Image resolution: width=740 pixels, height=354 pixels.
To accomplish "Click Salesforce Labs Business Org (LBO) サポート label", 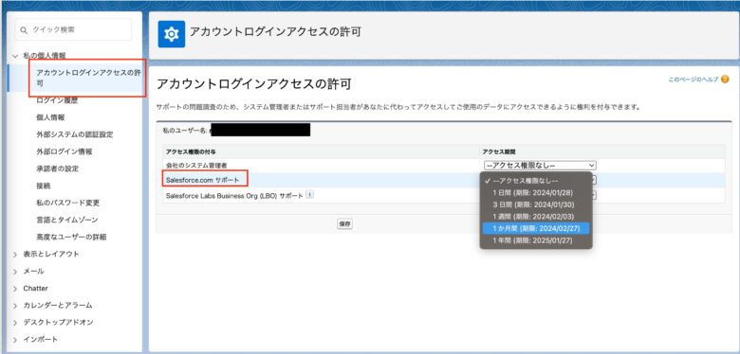I will point(234,195).
